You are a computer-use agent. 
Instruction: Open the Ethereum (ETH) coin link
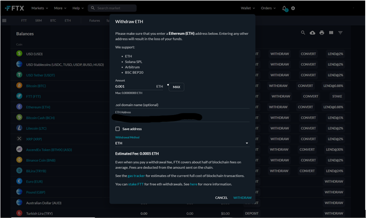[x=38, y=107]
